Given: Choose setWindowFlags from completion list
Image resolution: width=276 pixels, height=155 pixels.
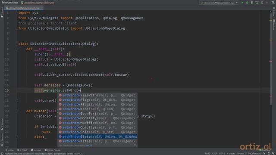Looking at the screenshot, I should pos(97,104).
